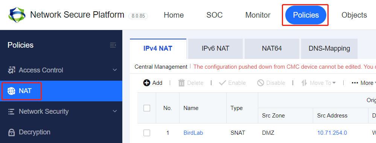This screenshot has width=376, height=143.
Task: Check the checkbox for BirdLab row
Action: [147, 133]
